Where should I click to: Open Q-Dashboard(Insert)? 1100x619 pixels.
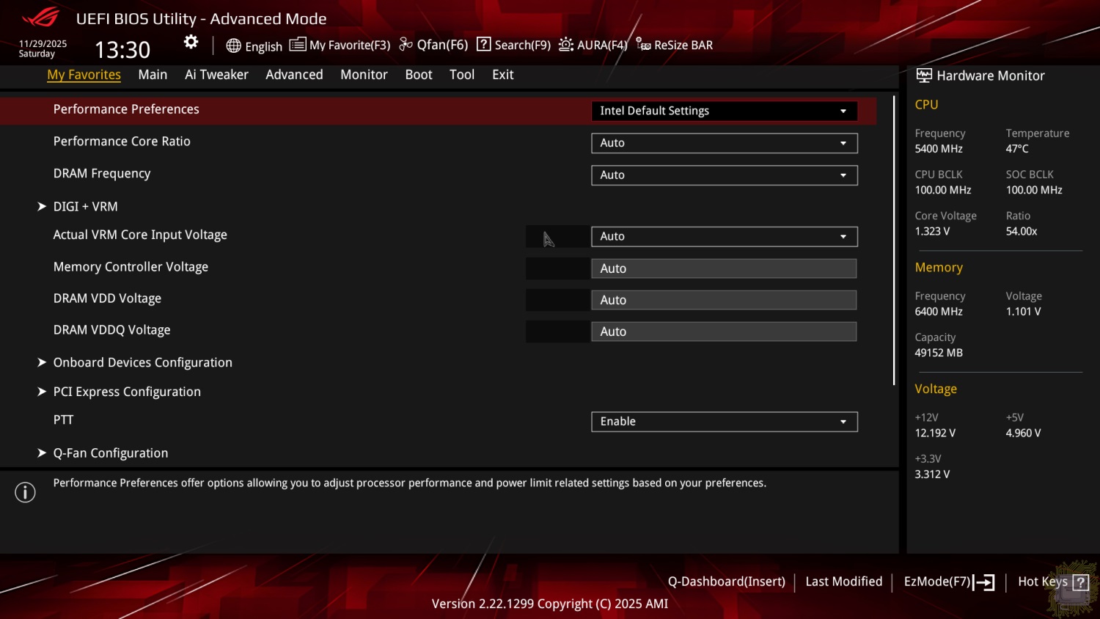click(x=726, y=582)
